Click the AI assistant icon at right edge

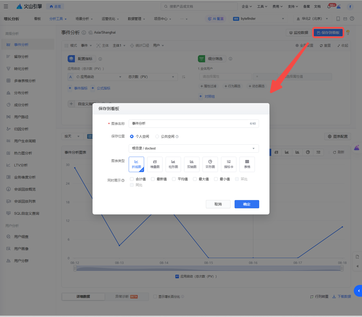click(x=357, y=148)
